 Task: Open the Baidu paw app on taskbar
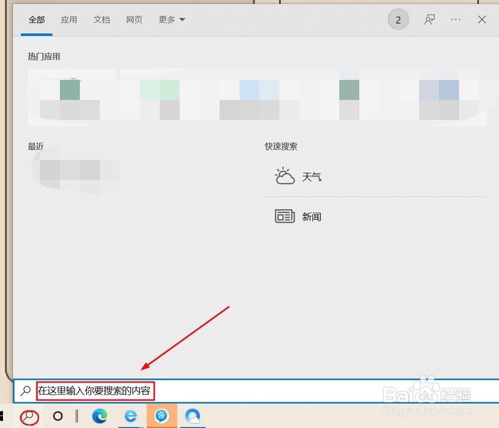(162, 416)
